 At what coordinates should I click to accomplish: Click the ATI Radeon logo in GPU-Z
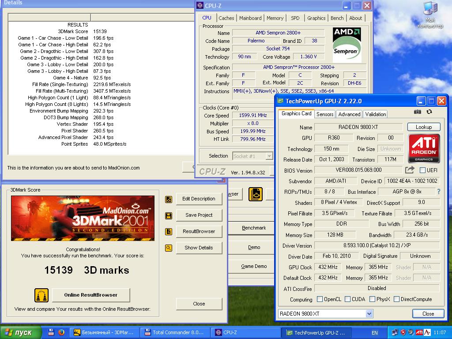click(x=424, y=148)
